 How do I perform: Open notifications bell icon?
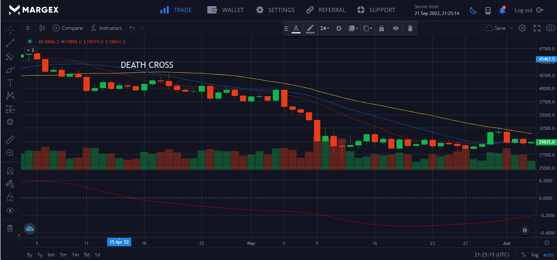[502, 10]
